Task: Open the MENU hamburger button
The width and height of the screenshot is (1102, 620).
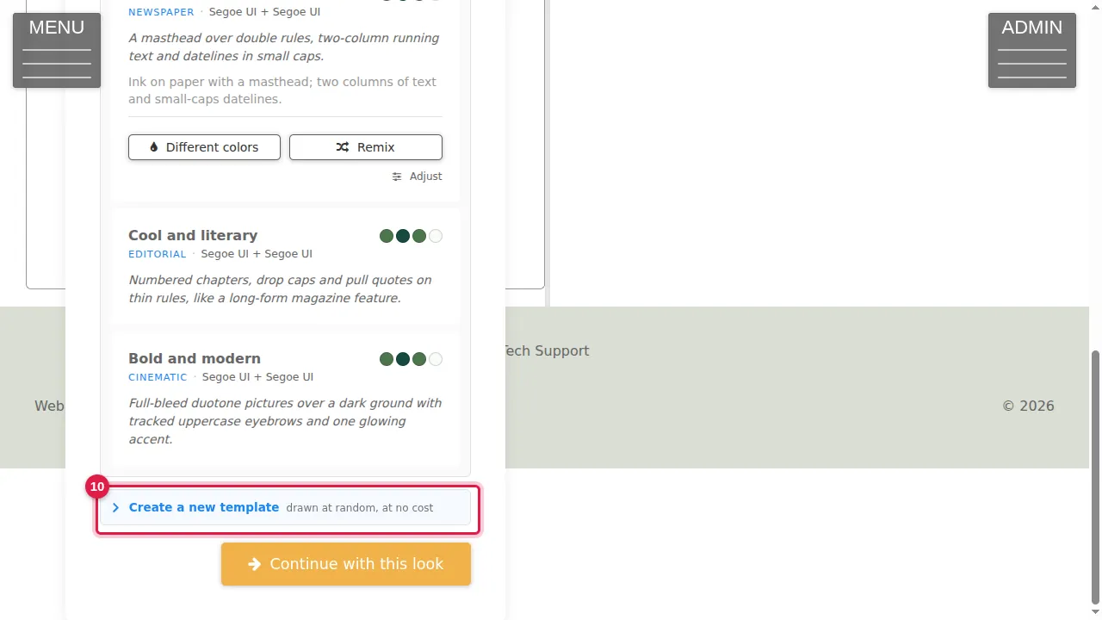Action: point(57,51)
